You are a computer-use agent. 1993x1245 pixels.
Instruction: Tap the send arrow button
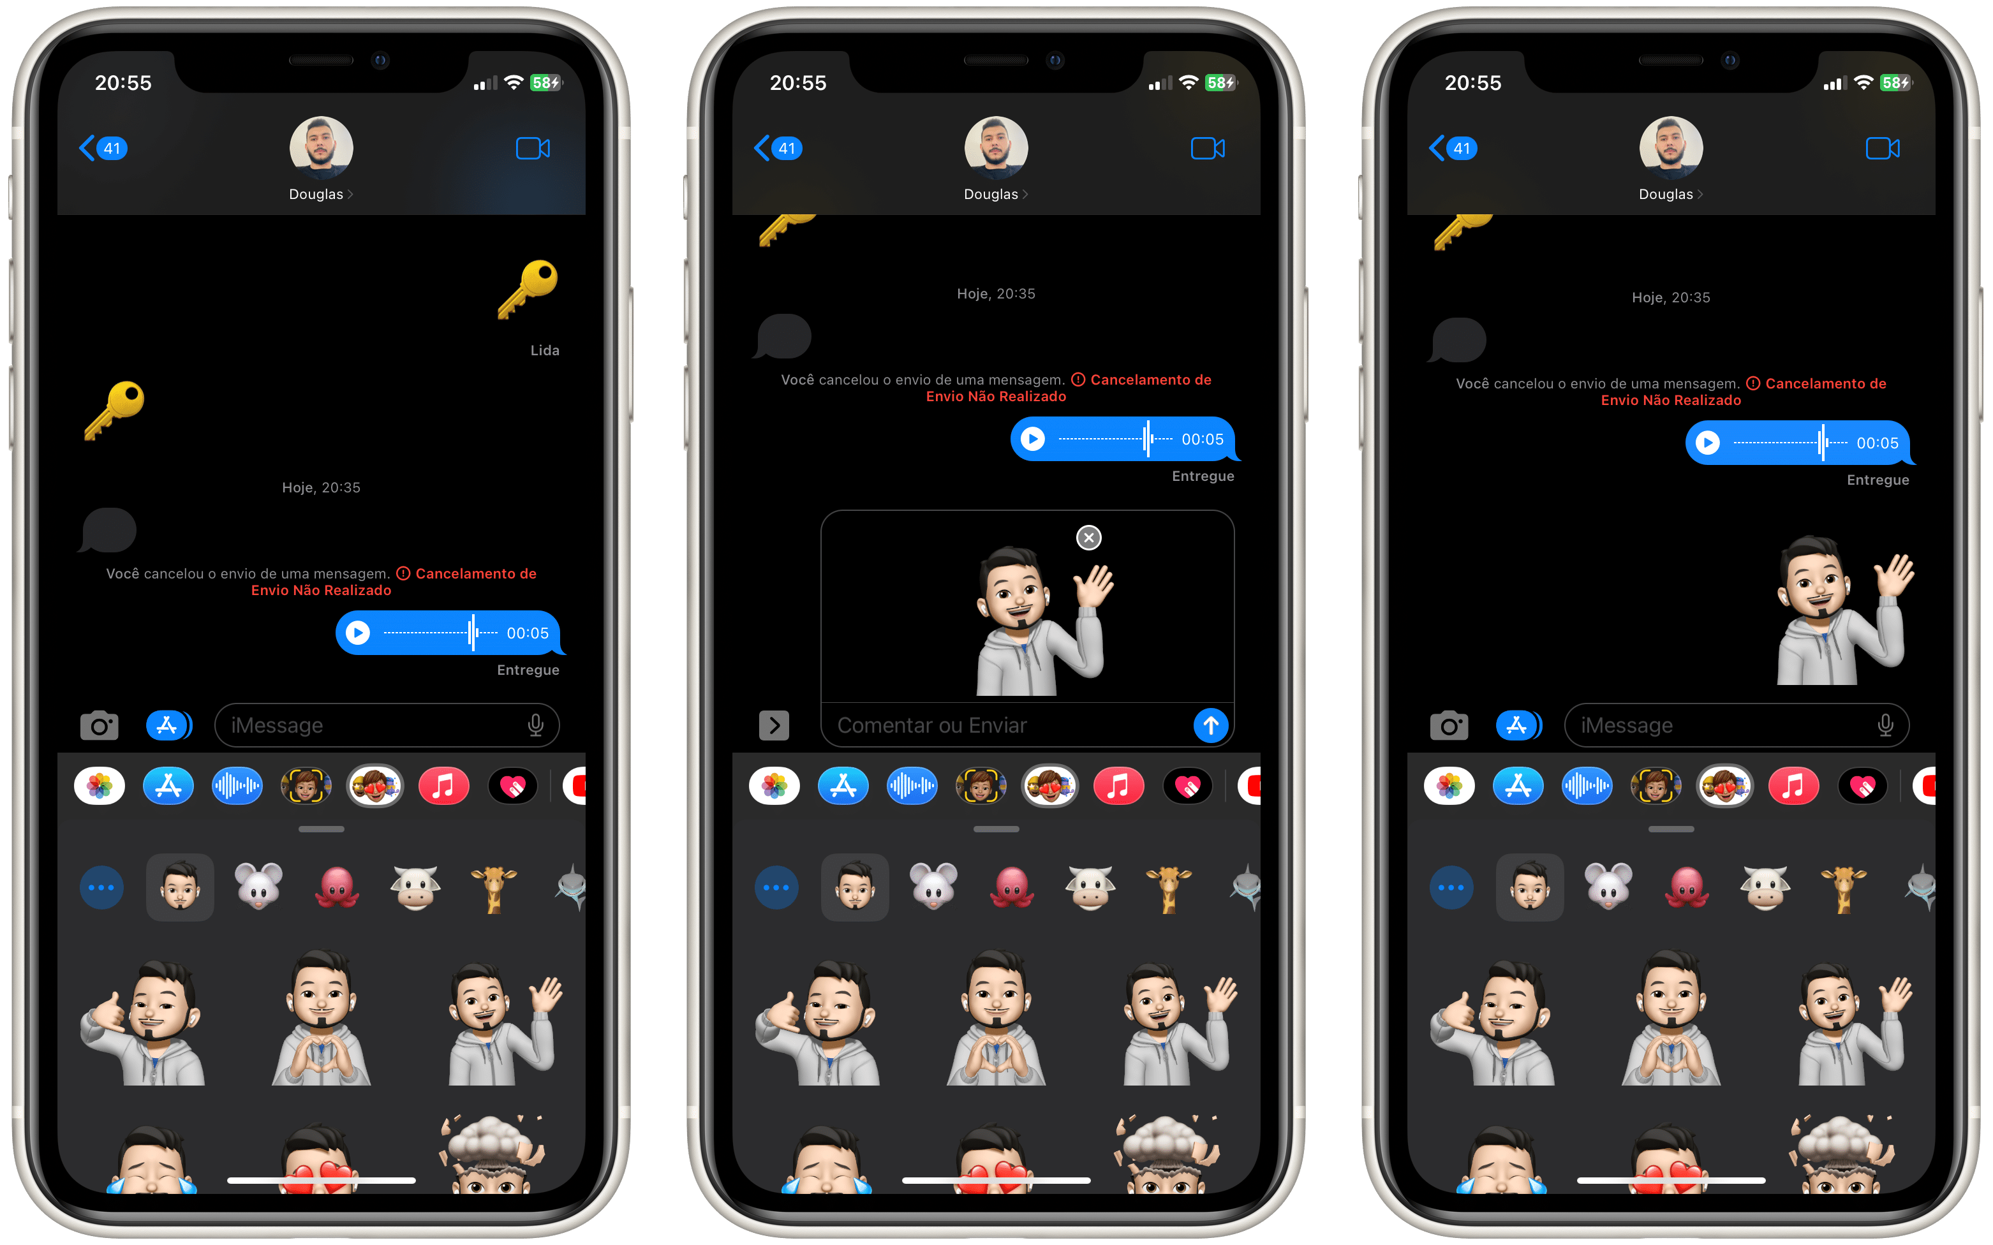(1212, 725)
